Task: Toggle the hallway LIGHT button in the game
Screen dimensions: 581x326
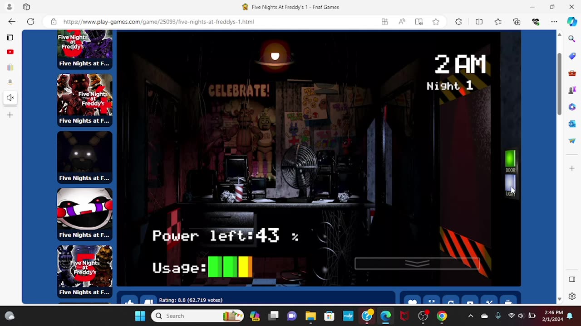Action: (x=510, y=185)
